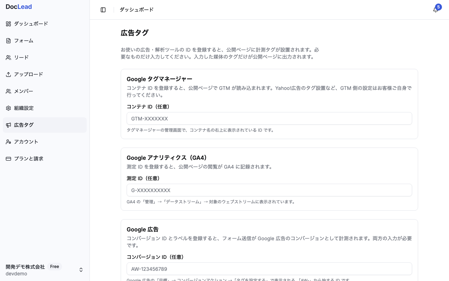The height and width of the screenshot is (281, 449).
Task: Open メンバー sidebar entry
Action: [x=45, y=91]
